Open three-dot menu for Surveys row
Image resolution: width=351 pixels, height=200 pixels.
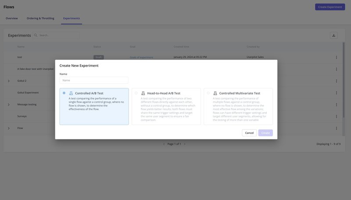pyautogui.click(x=337, y=116)
